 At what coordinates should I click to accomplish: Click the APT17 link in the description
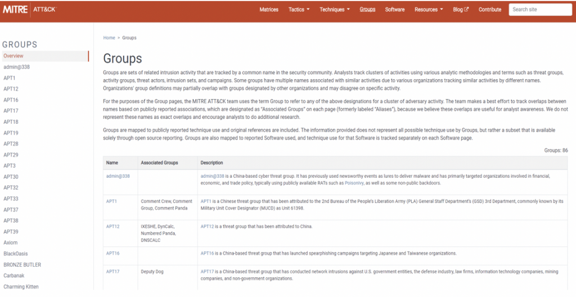click(208, 272)
